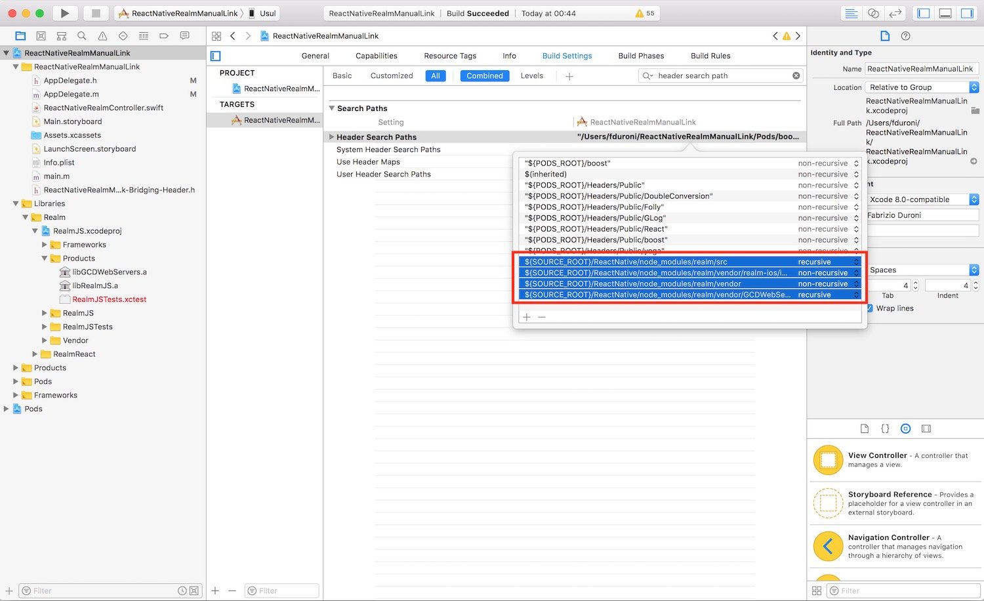
Task: Collapse the Libraries group
Action: [16, 203]
